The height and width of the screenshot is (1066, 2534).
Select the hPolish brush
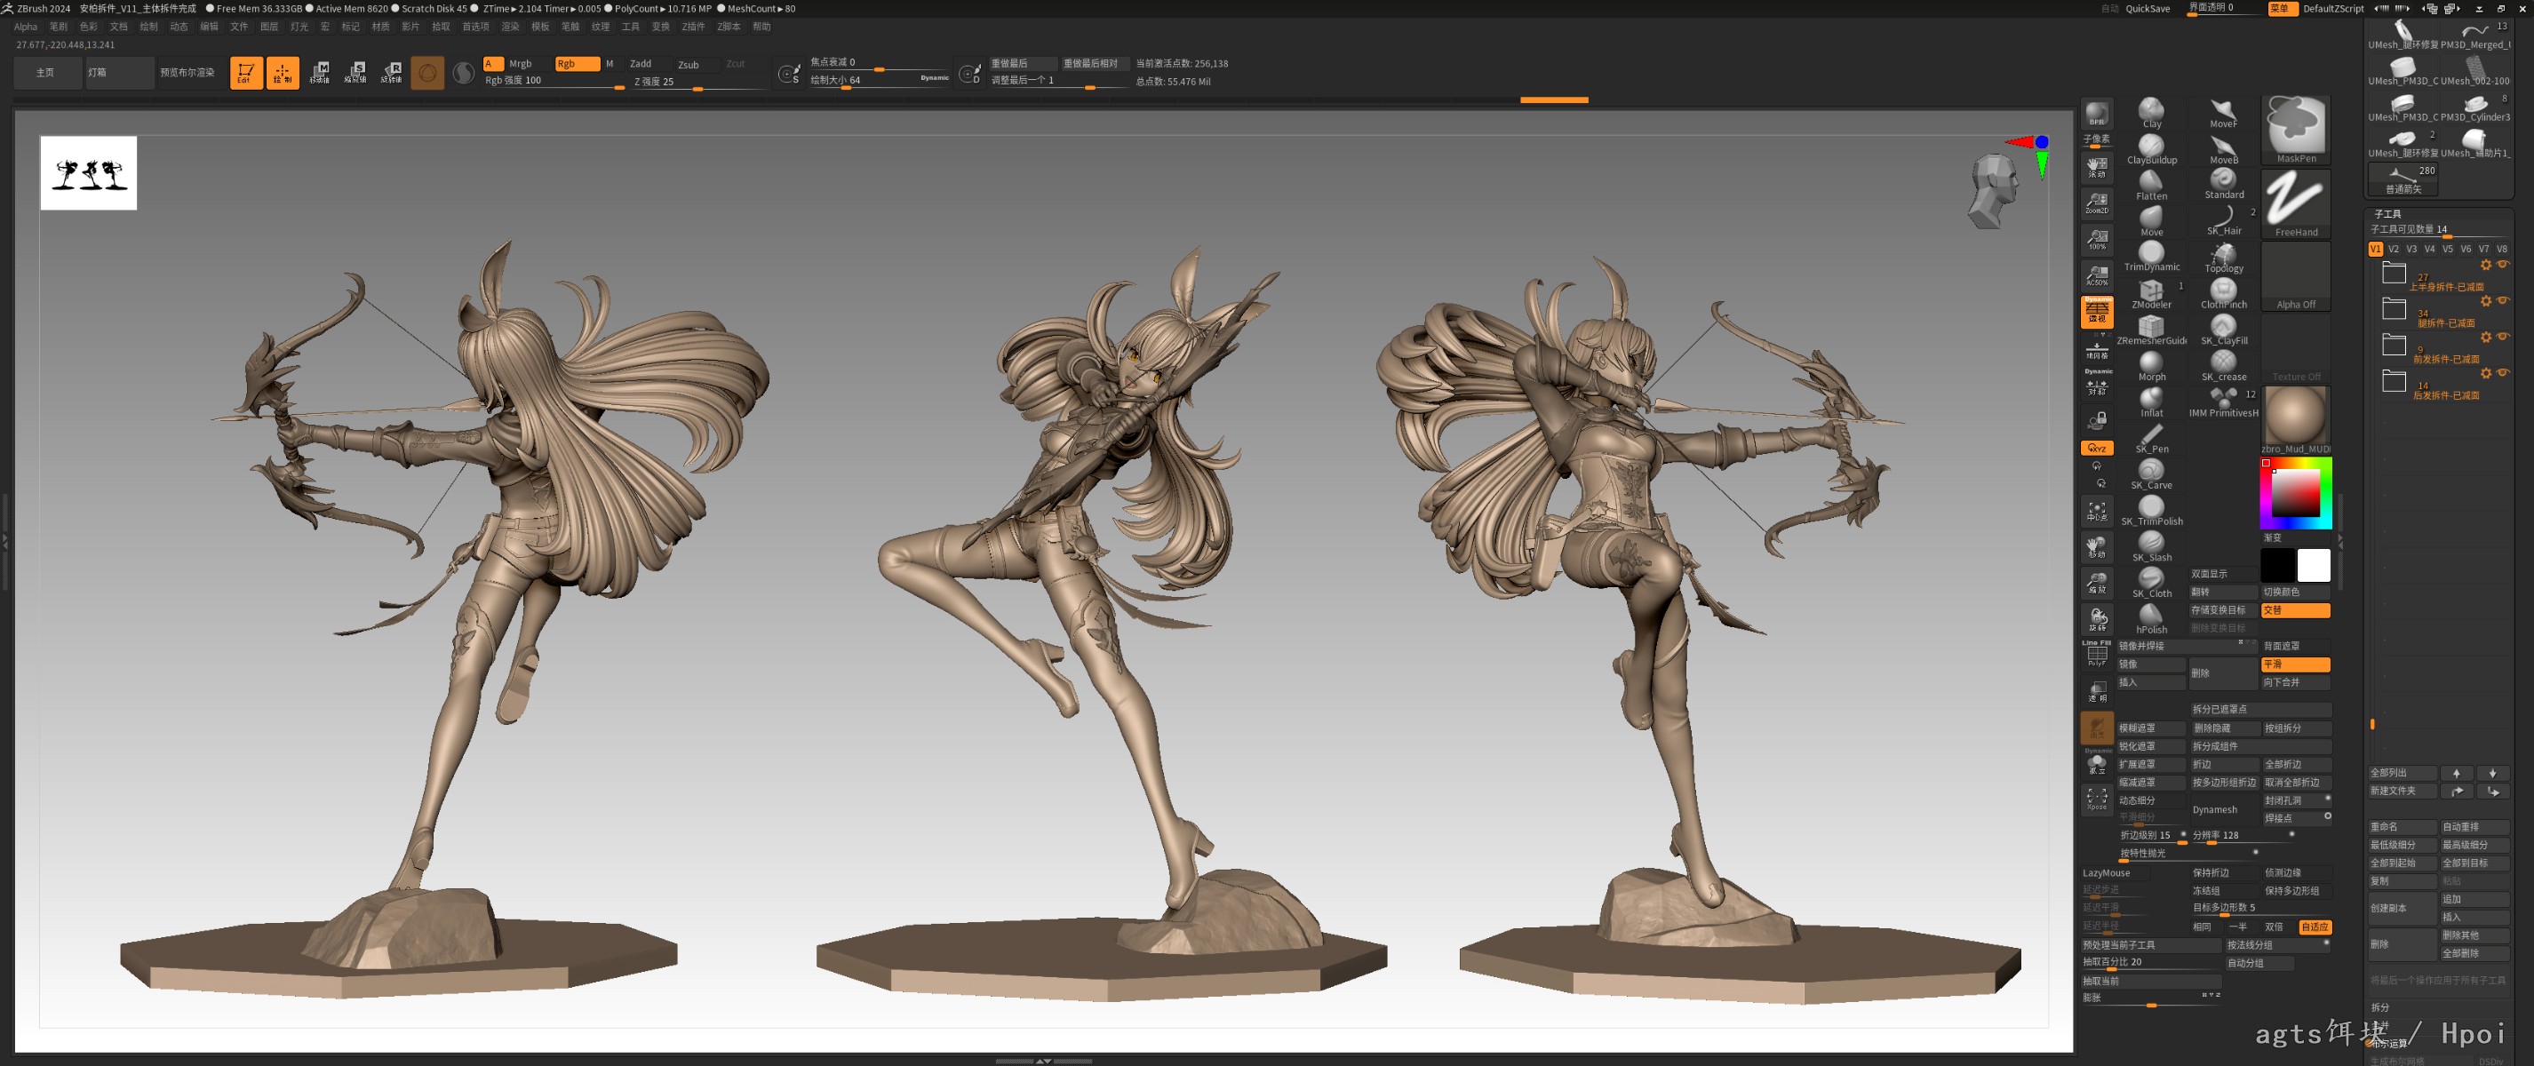tap(2151, 617)
